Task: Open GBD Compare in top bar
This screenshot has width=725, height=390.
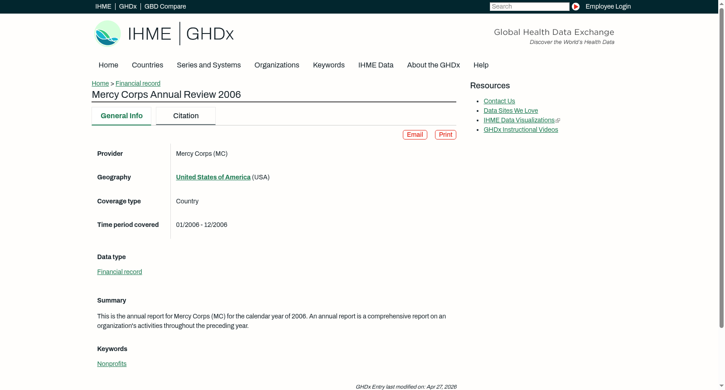Action: click(x=165, y=6)
